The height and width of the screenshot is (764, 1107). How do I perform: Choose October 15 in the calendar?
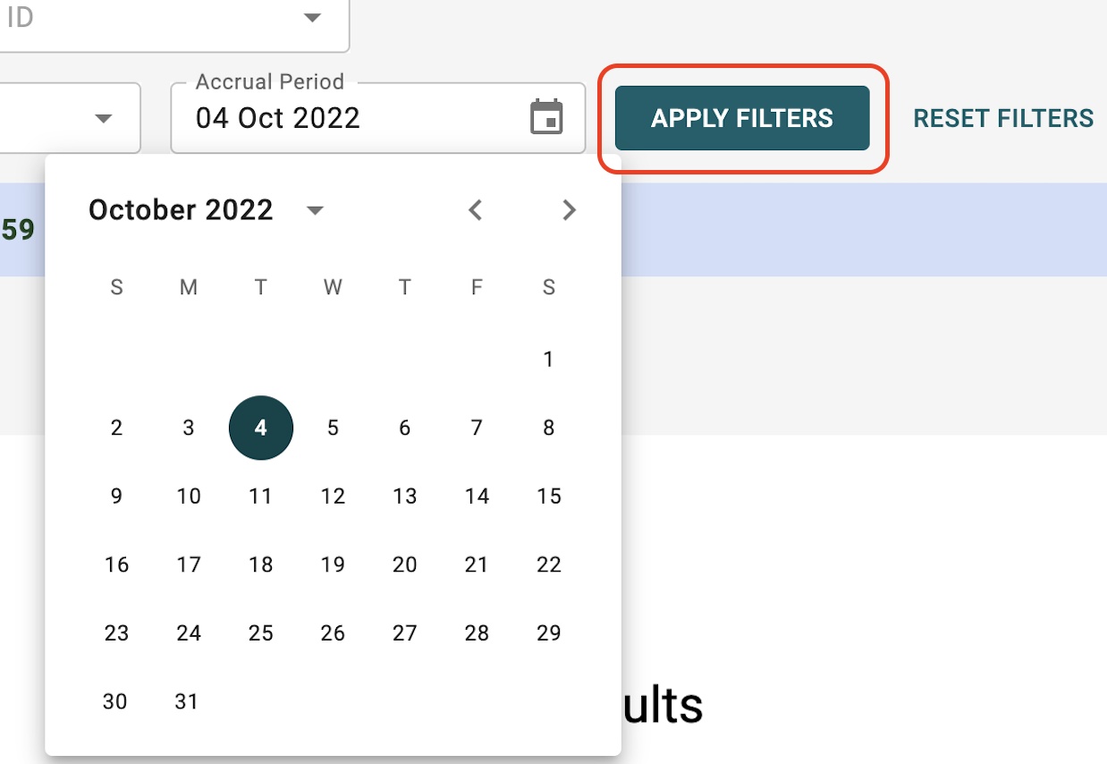(x=549, y=497)
